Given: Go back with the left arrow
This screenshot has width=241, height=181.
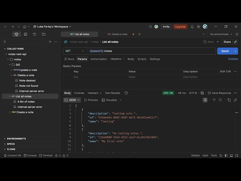Looking at the screenshot, I should coord(13,27).
